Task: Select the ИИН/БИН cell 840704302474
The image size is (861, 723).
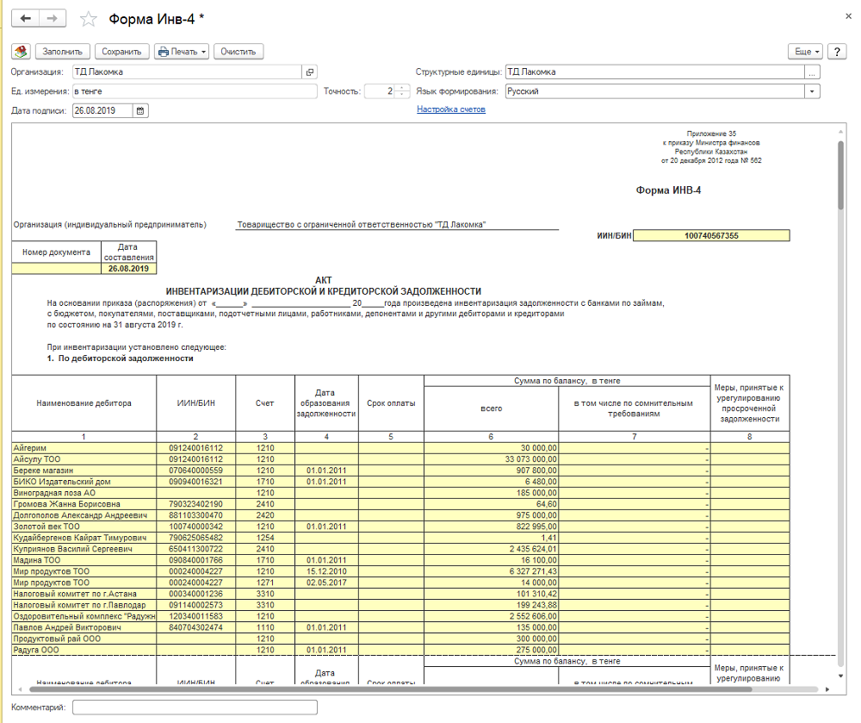Action: (196, 627)
